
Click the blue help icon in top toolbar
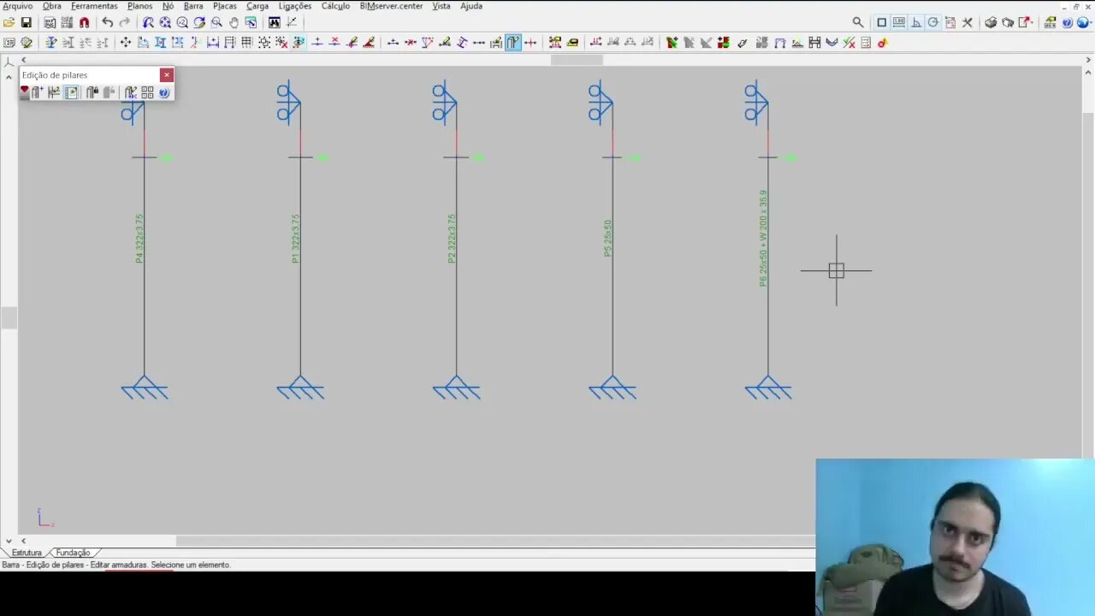1067,23
